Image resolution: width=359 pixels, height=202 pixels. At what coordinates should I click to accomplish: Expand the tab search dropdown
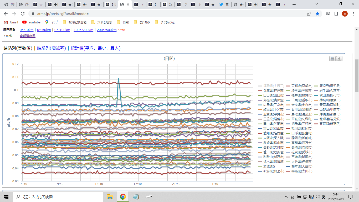pyautogui.click(x=317, y=4)
